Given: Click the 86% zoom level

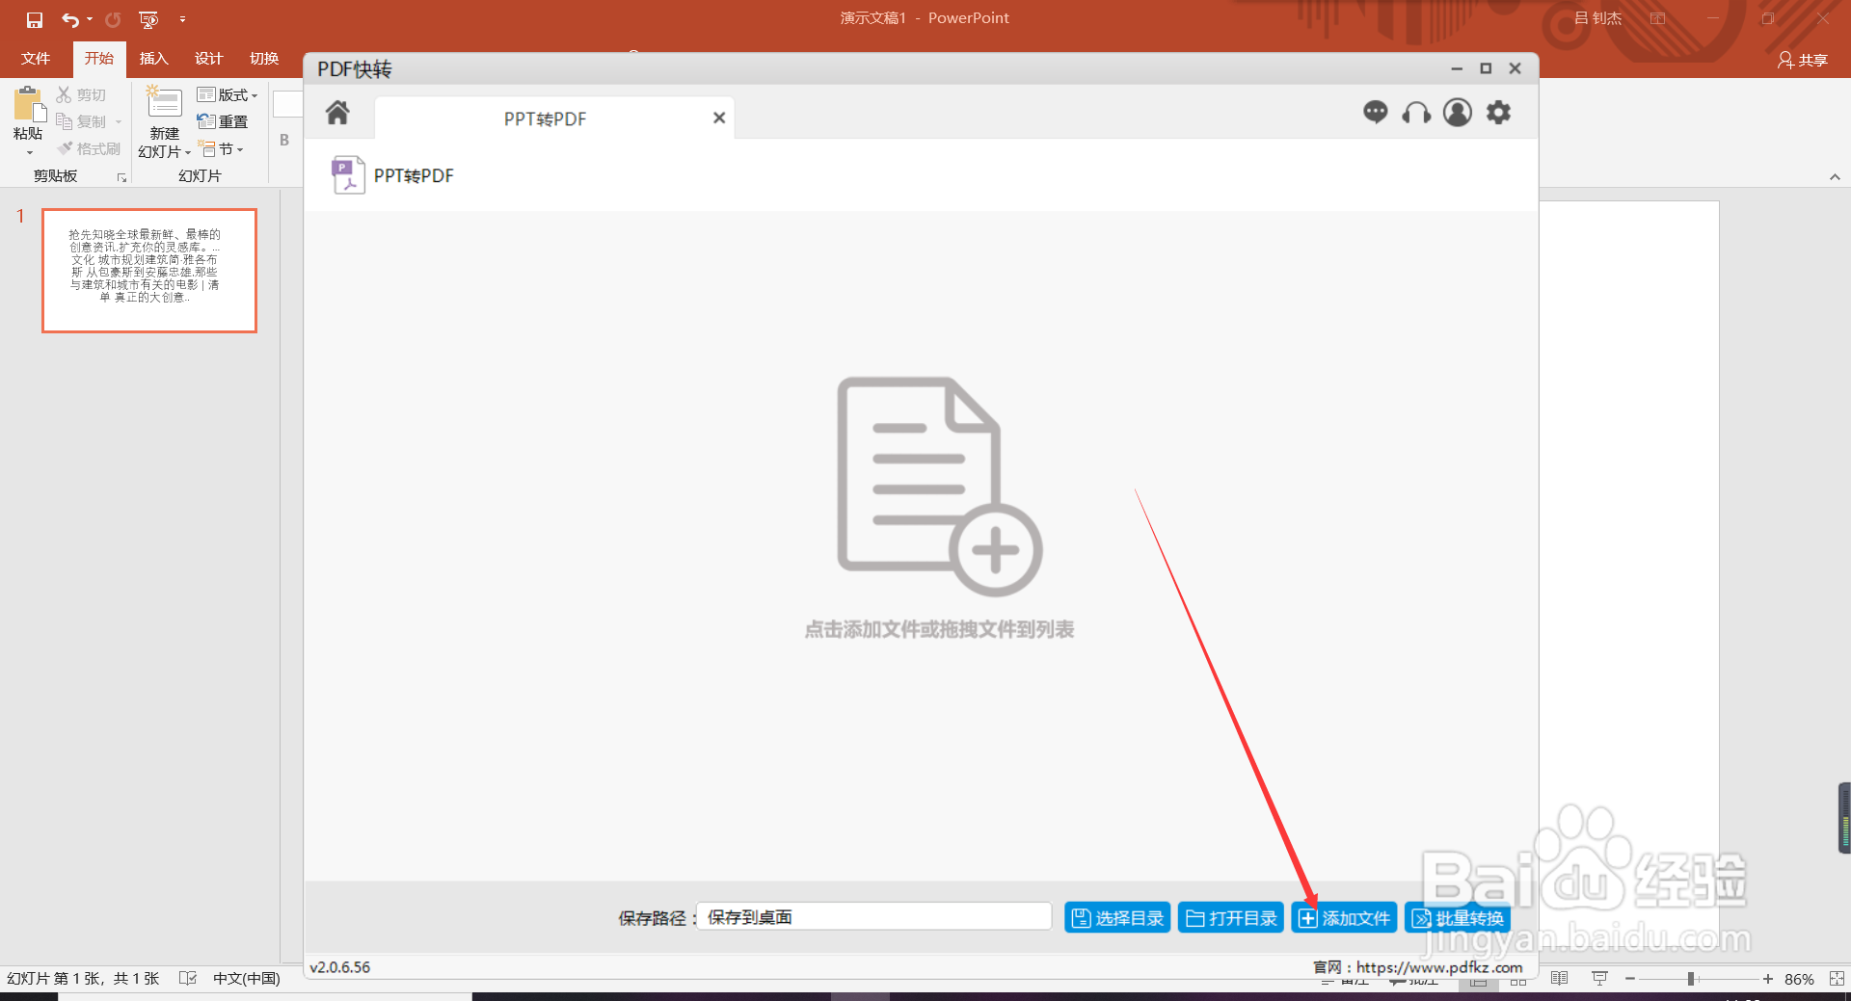Looking at the screenshot, I should tap(1799, 979).
